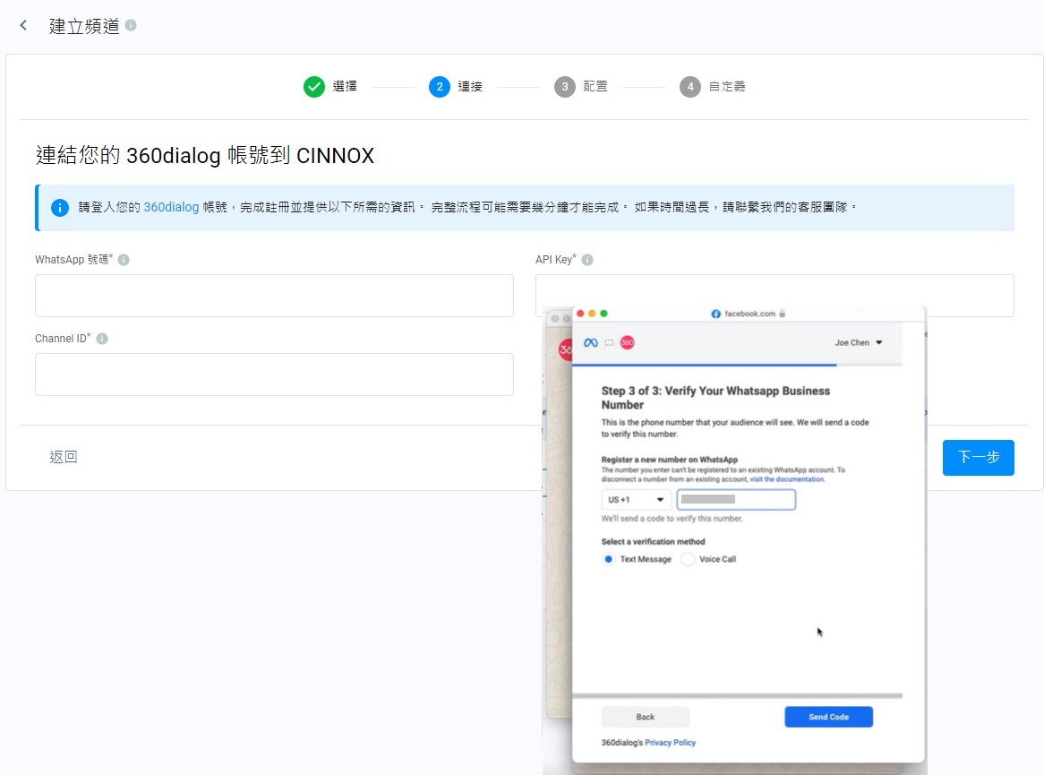The height and width of the screenshot is (775, 1044).
Task: Click the green maximize dot of popup window
Action: pyautogui.click(x=603, y=314)
